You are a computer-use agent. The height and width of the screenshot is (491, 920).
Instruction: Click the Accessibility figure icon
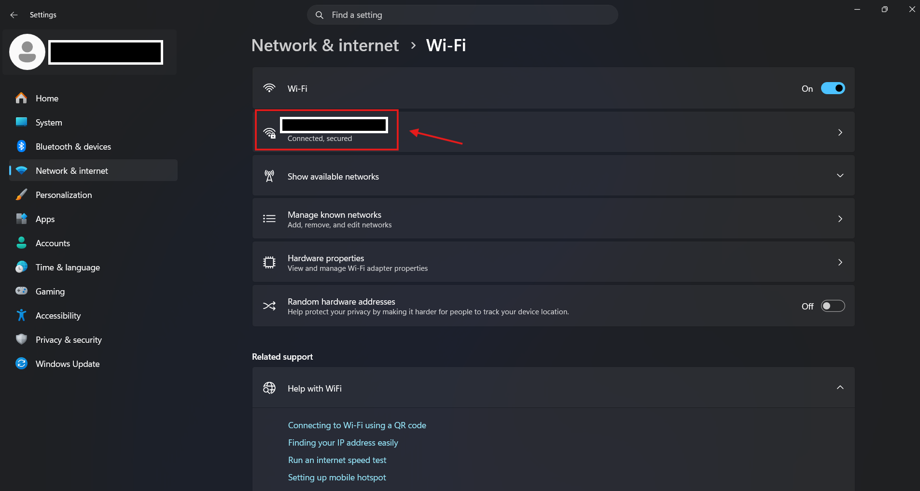tap(21, 315)
